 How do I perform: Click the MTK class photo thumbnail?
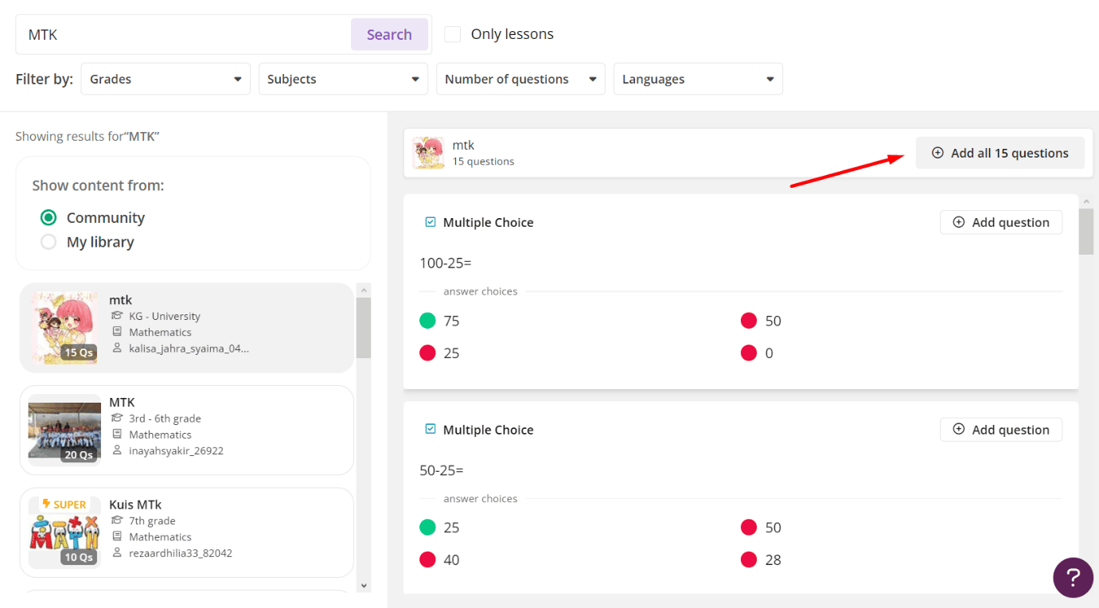[64, 430]
